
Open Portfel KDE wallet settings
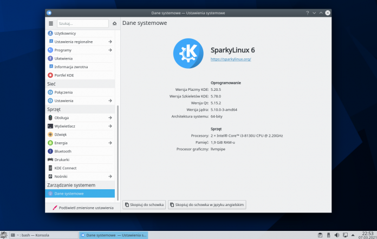point(64,75)
